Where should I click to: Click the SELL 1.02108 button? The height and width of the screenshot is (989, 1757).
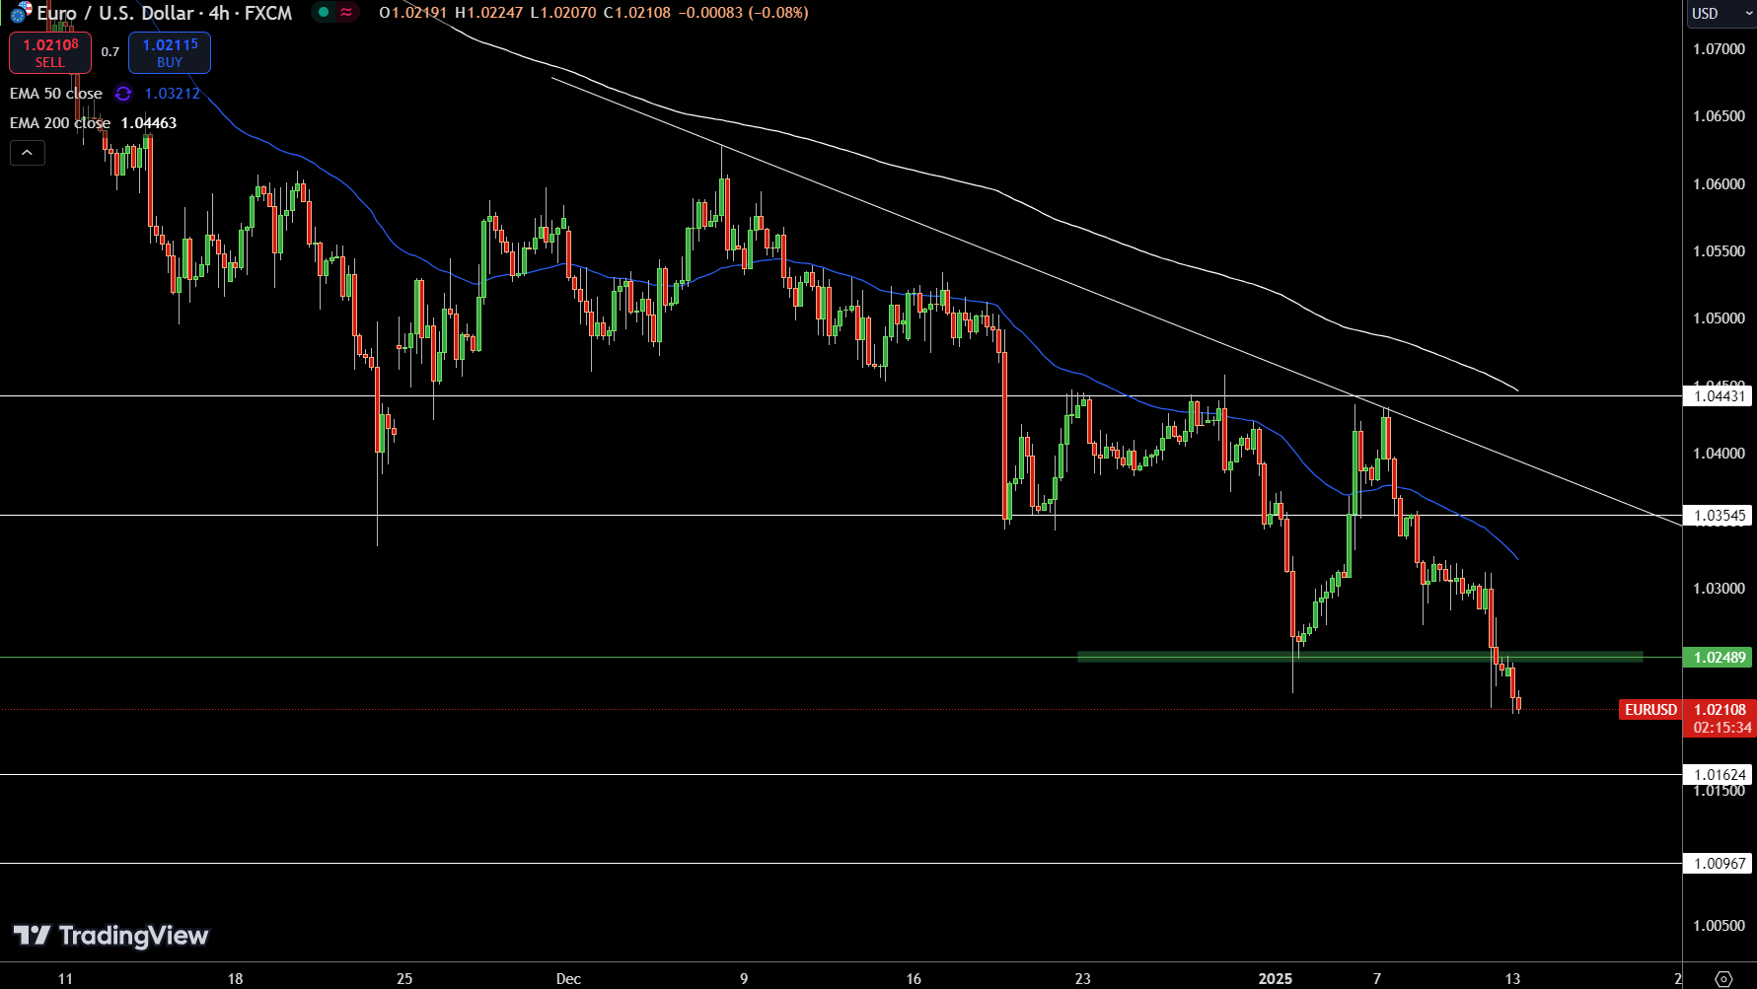click(50, 52)
